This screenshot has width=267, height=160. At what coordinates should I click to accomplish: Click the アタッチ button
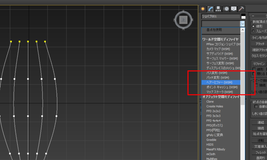pyautogui.click(x=259, y=44)
